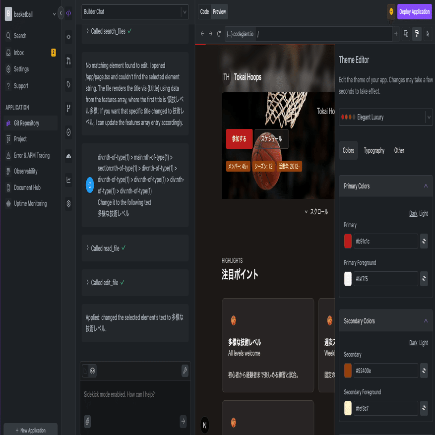The image size is (435, 435).
Task: Regenerate the Primary color value
Action: coord(424,241)
